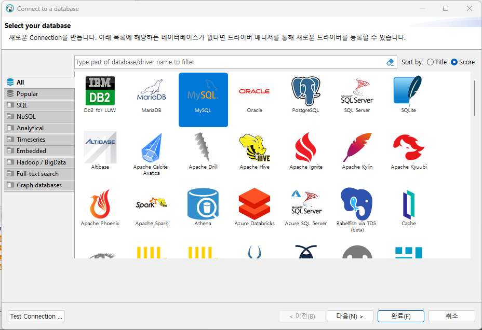Select the Azure SQL Server icon

tap(306, 202)
